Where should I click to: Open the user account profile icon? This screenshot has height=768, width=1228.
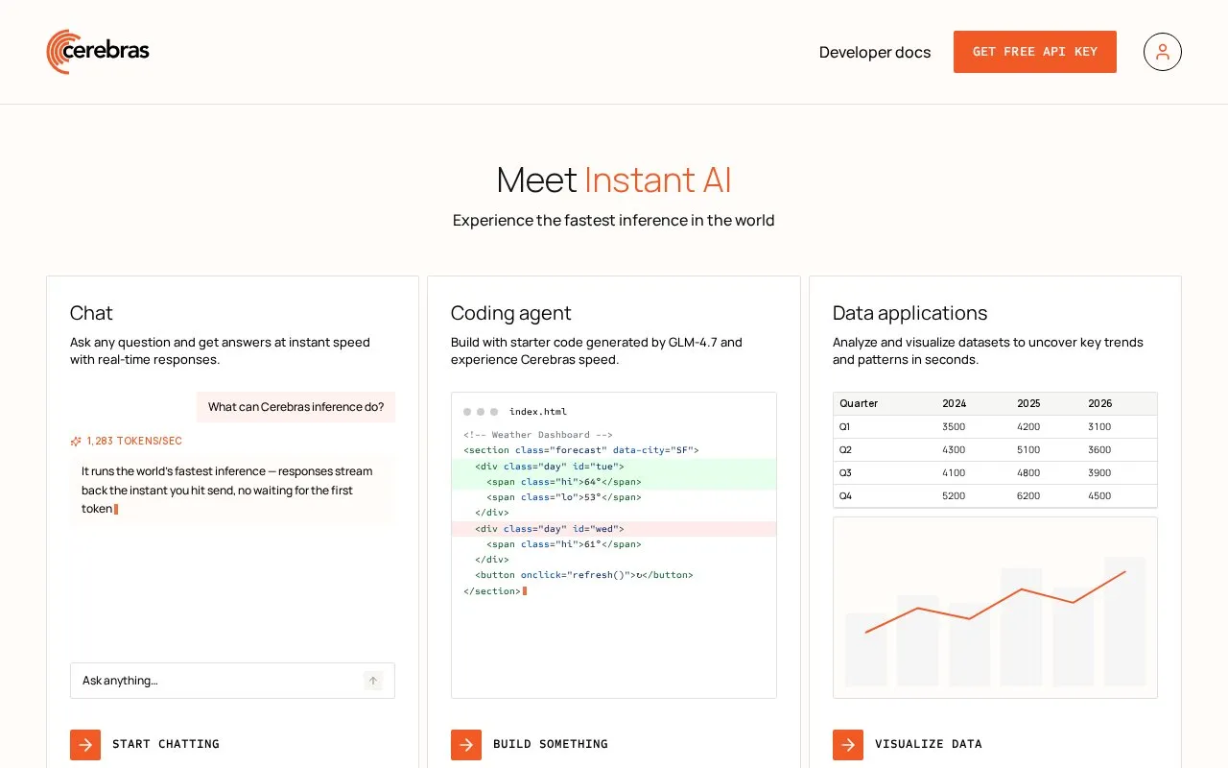point(1162,52)
